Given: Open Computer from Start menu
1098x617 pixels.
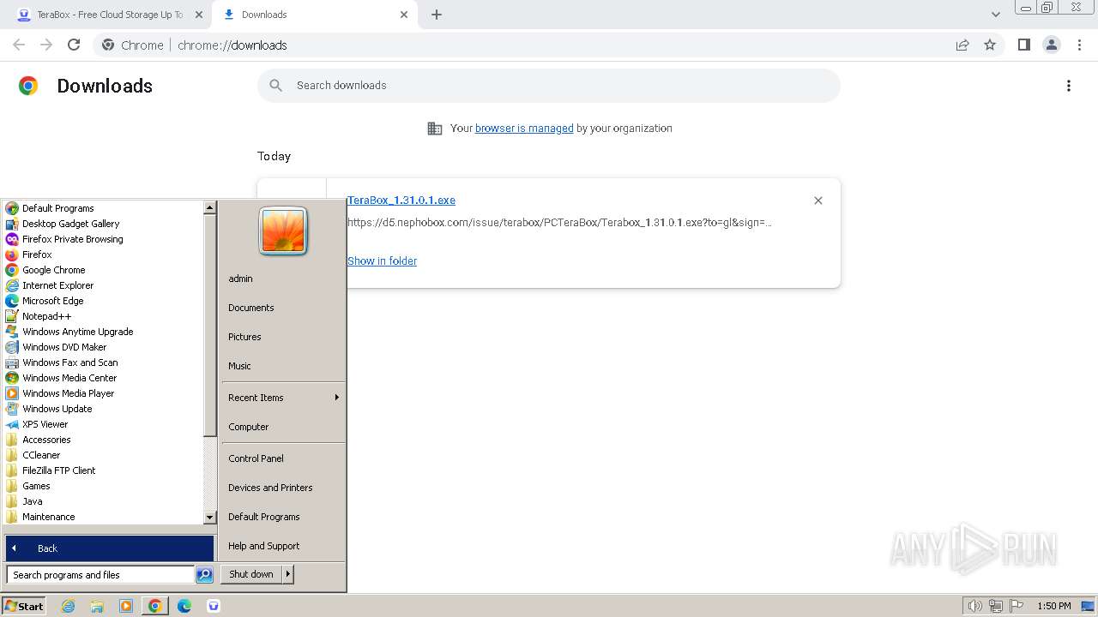Looking at the screenshot, I should click(x=249, y=427).
